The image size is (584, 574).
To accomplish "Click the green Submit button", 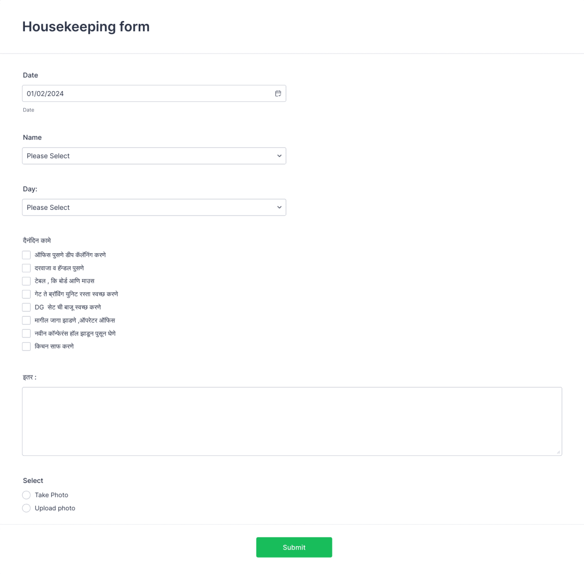I will tap(294, 547).
